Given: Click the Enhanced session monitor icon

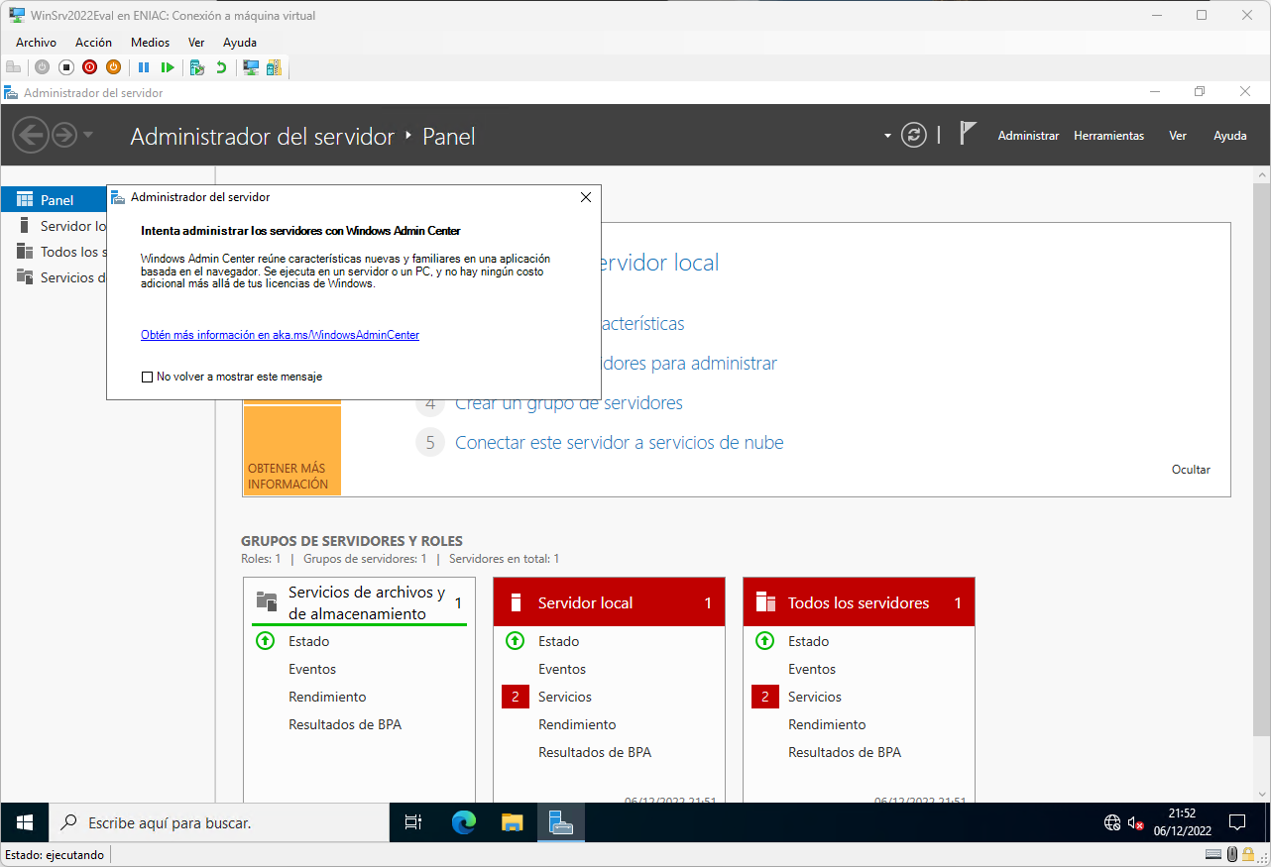Looking at the screenshot, I should (251, 67).
